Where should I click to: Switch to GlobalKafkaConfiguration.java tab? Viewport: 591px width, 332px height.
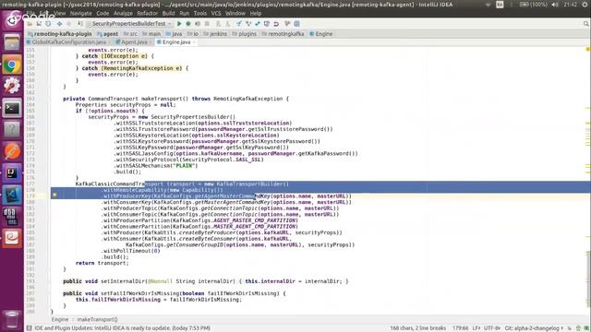68,42
